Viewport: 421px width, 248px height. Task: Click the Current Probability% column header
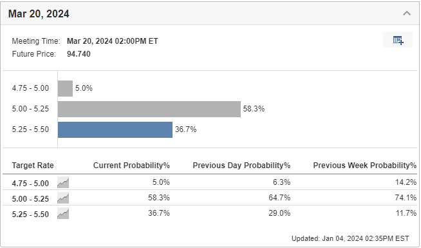pyautogui.click(x=131, y=166)
